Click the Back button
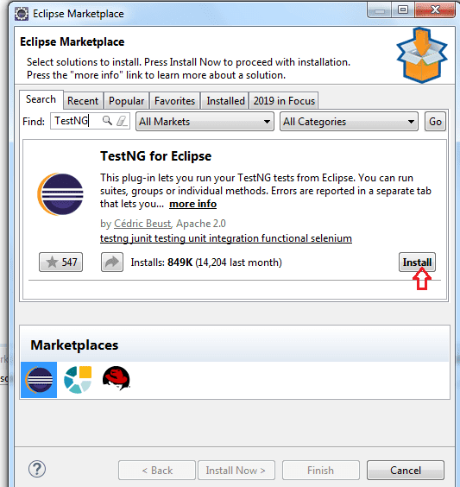The height and width of the screenshot is (487, 460). [x=157, y=471]
